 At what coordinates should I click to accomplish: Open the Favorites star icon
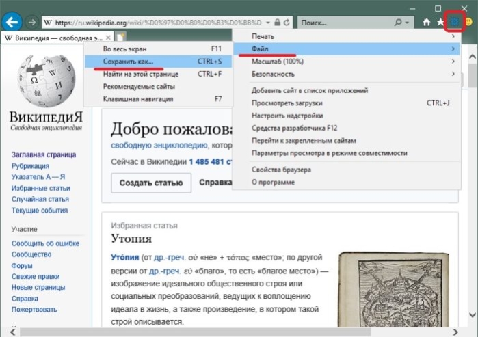440,22
